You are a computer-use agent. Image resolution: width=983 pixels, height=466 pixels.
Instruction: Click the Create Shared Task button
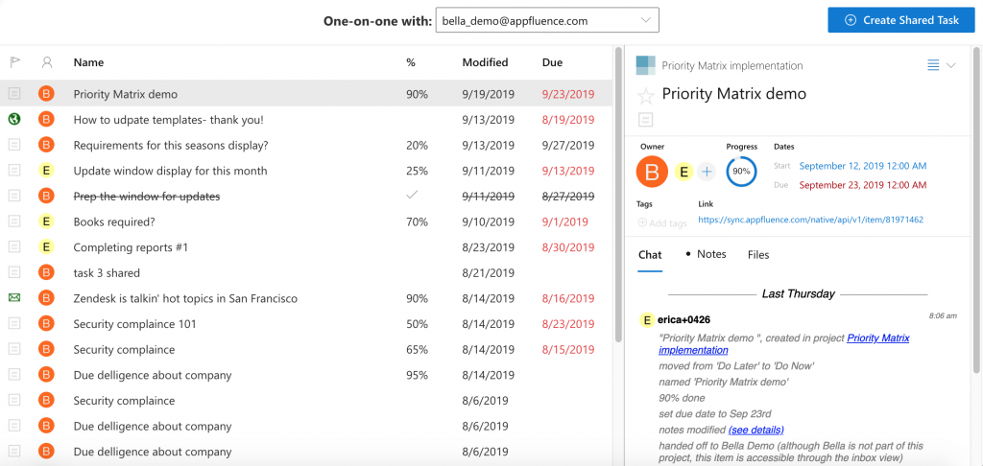tap(901, 20)
